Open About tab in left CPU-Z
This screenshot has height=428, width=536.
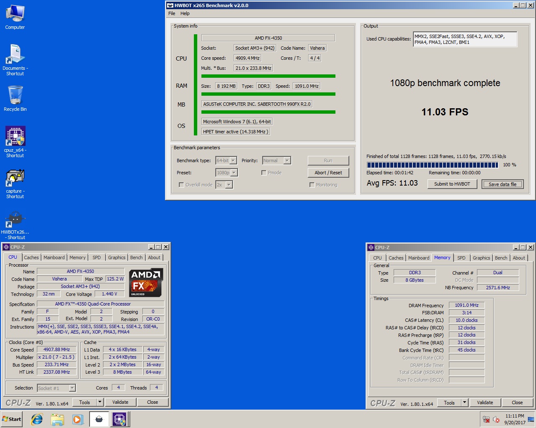[x=154, y=257]
